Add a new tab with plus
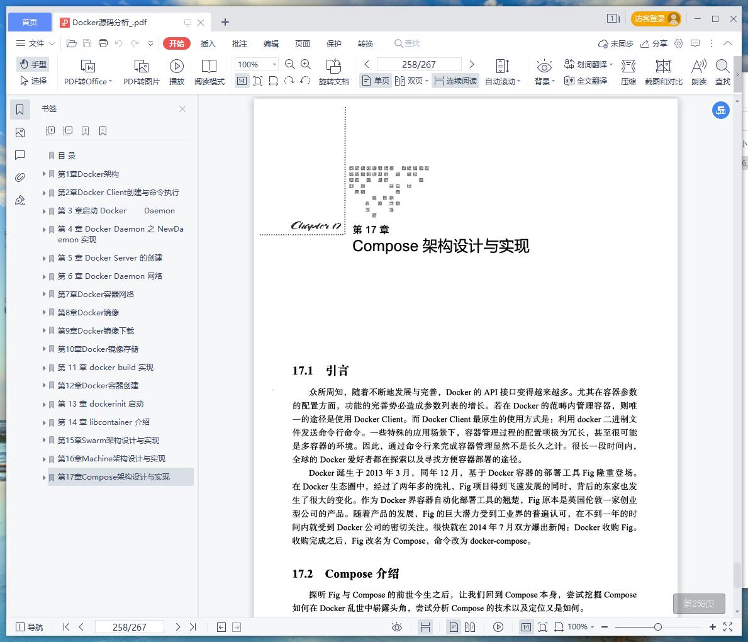748x642 pixels. (225, 22)
